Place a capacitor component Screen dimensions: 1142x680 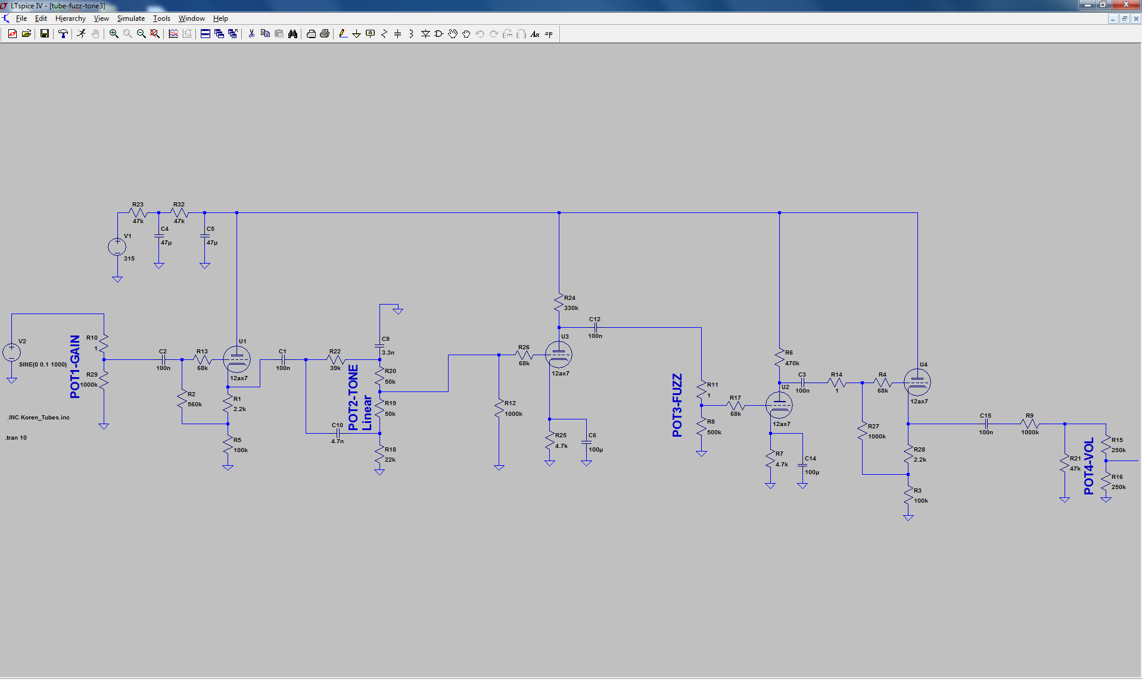(x=397, y=34)
